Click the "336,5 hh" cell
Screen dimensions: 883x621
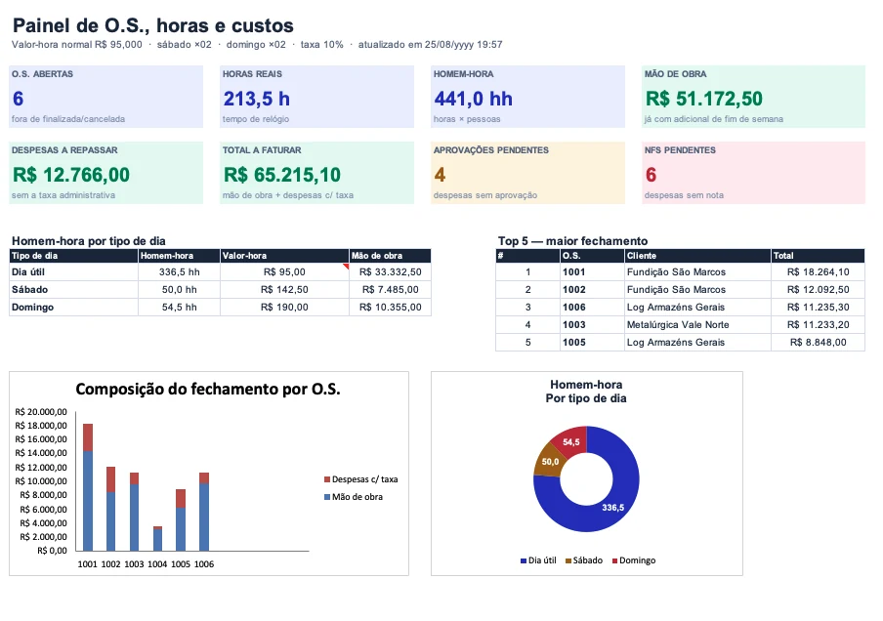[x=179, y=272]
